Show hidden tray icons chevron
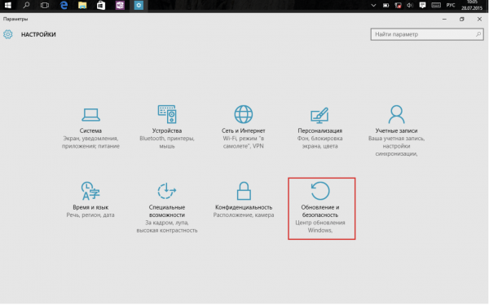 click(x=373, y=6)
